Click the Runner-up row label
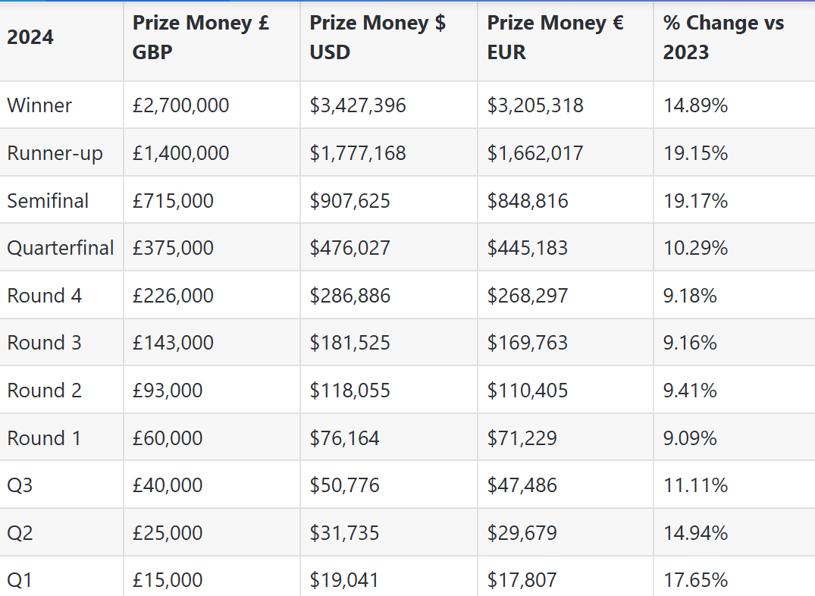Screen dimensions: 815x596 [55, 153]
